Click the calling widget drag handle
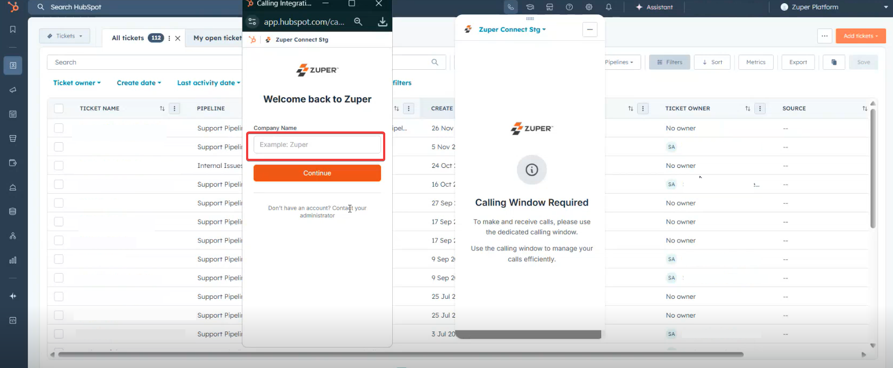This screenshot has width=893, height=368. [x=530, y=18]
